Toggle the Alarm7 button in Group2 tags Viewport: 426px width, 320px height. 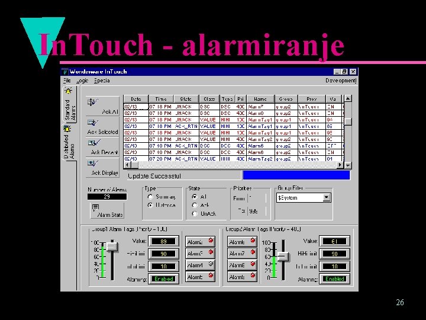pyautogui.click(x=241, y=254)
